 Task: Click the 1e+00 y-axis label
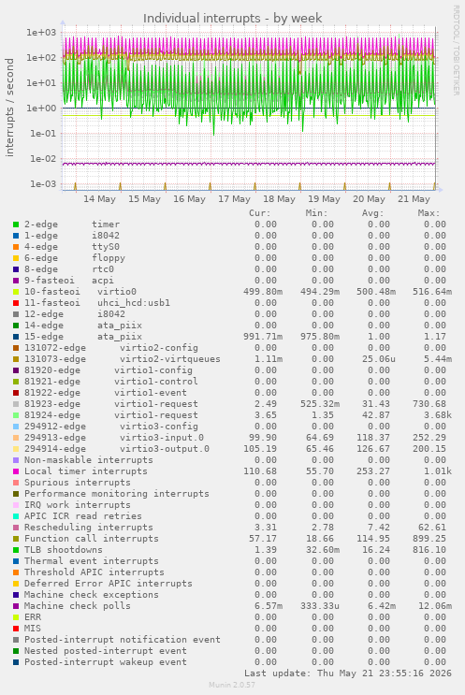click(42, 109)
